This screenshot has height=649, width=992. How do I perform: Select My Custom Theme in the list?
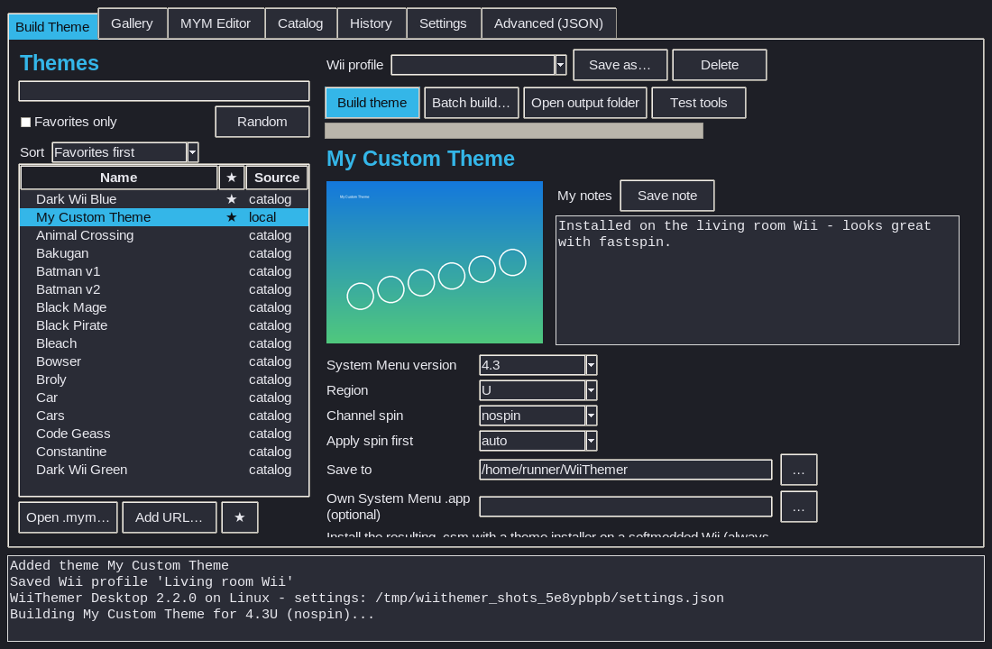(x=164, y=217)
